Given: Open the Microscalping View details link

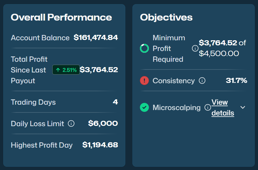Looking at the screenshot, I should tap(223, 108).
